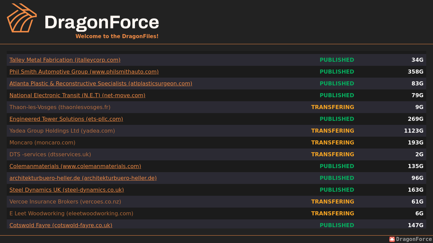Image resolution: width=433 pixels, height=243 pixels.
Task: Click the 83G size value
Action: click(x=417, y=83)
